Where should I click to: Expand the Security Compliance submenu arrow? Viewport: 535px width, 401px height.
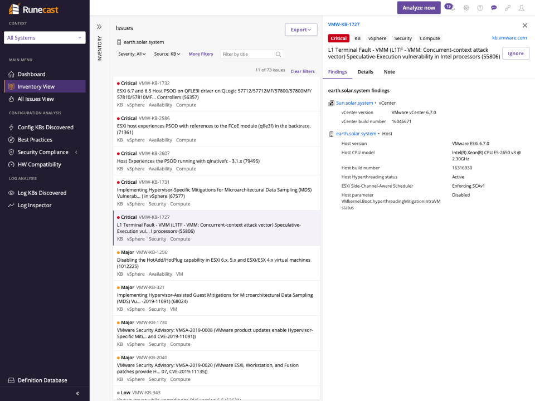(76, 152)
